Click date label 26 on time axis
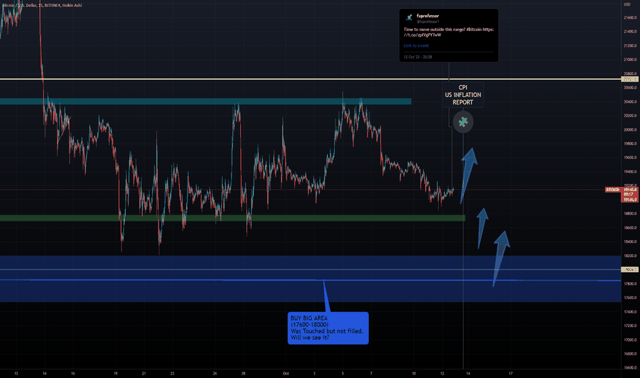Viewport: 640px width, 378px height. click(215, 373)
